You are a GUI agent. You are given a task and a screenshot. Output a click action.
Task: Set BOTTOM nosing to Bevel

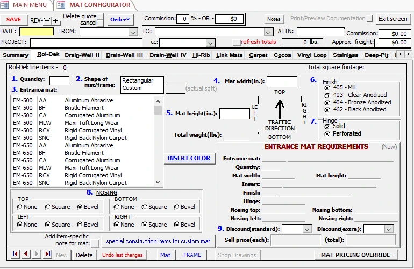(176, 207)
